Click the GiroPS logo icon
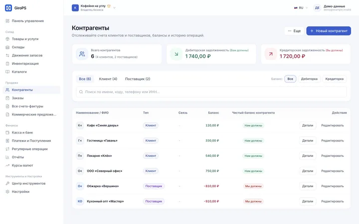The height and width of the screenshot is (224, 359). tap(8, 8)
